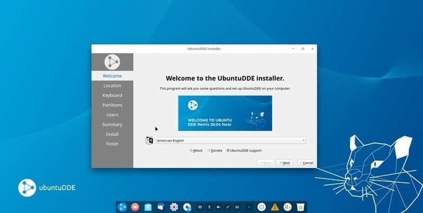The image size is (423, 213).
Task: Click the power button icon in the dock
Action: [261, 207]
